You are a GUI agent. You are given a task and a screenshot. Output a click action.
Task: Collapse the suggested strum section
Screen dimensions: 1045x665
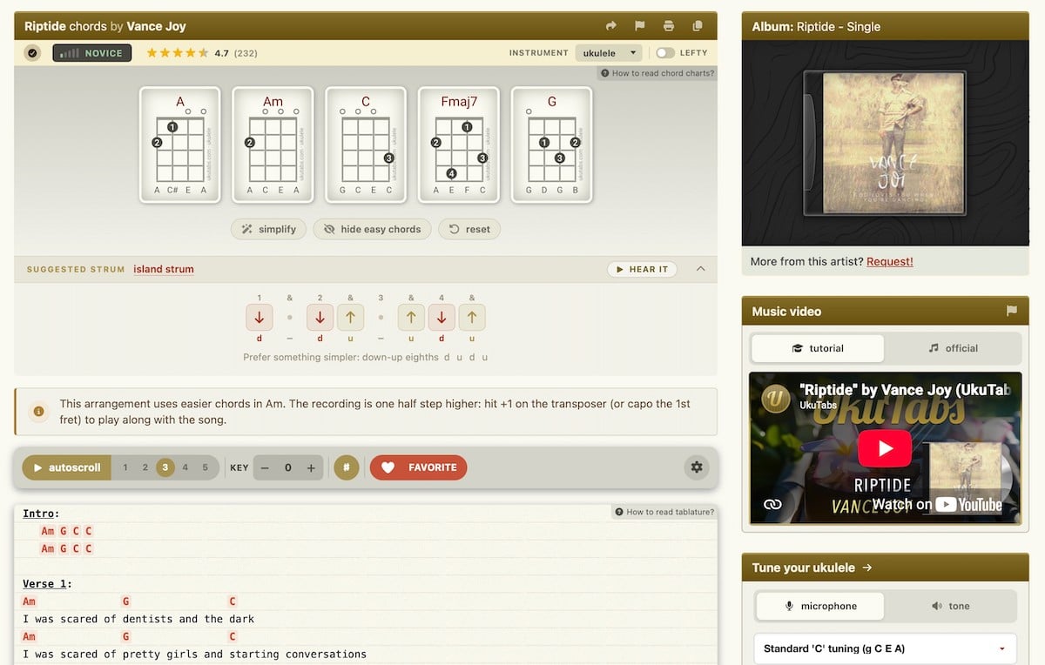click(701, 269)
